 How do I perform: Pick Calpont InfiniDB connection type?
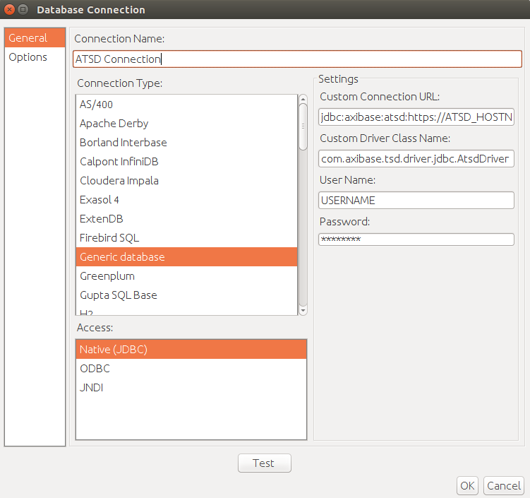(x=186, y=161)
